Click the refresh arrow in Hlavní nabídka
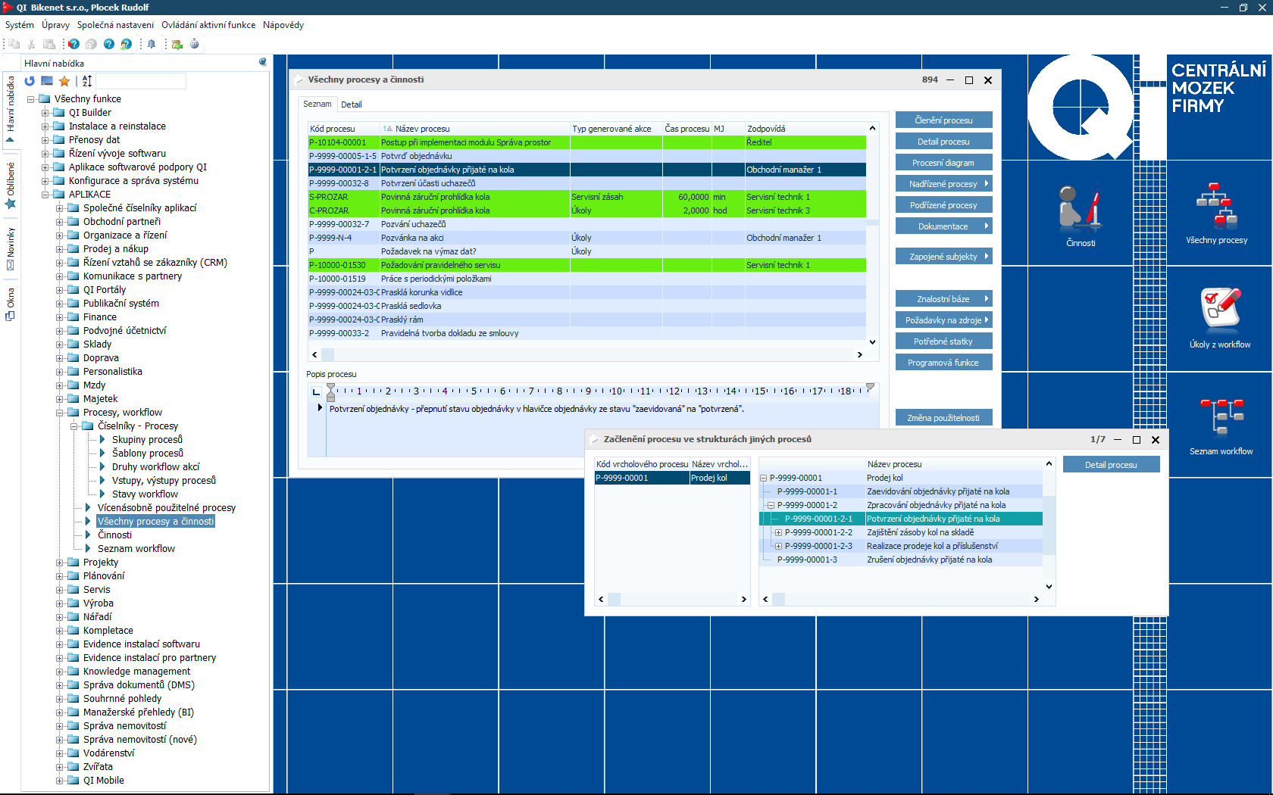 pos(30,81)
